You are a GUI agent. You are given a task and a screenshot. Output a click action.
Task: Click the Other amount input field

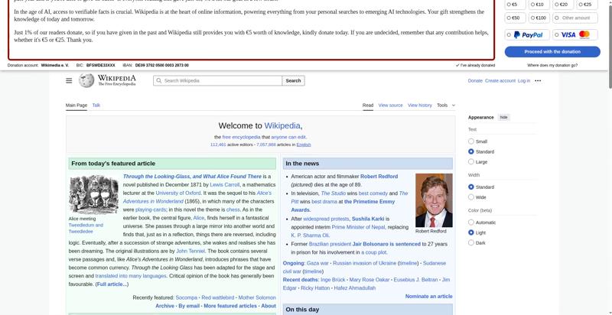(575, 18)
